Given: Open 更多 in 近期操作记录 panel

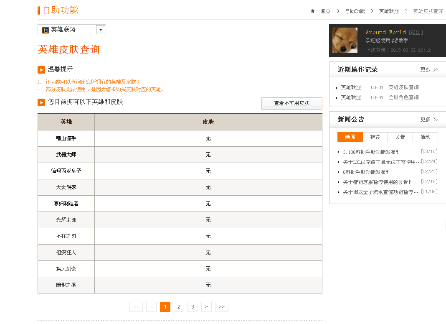Looking at the screenshot, I should [x=429, y=69].
